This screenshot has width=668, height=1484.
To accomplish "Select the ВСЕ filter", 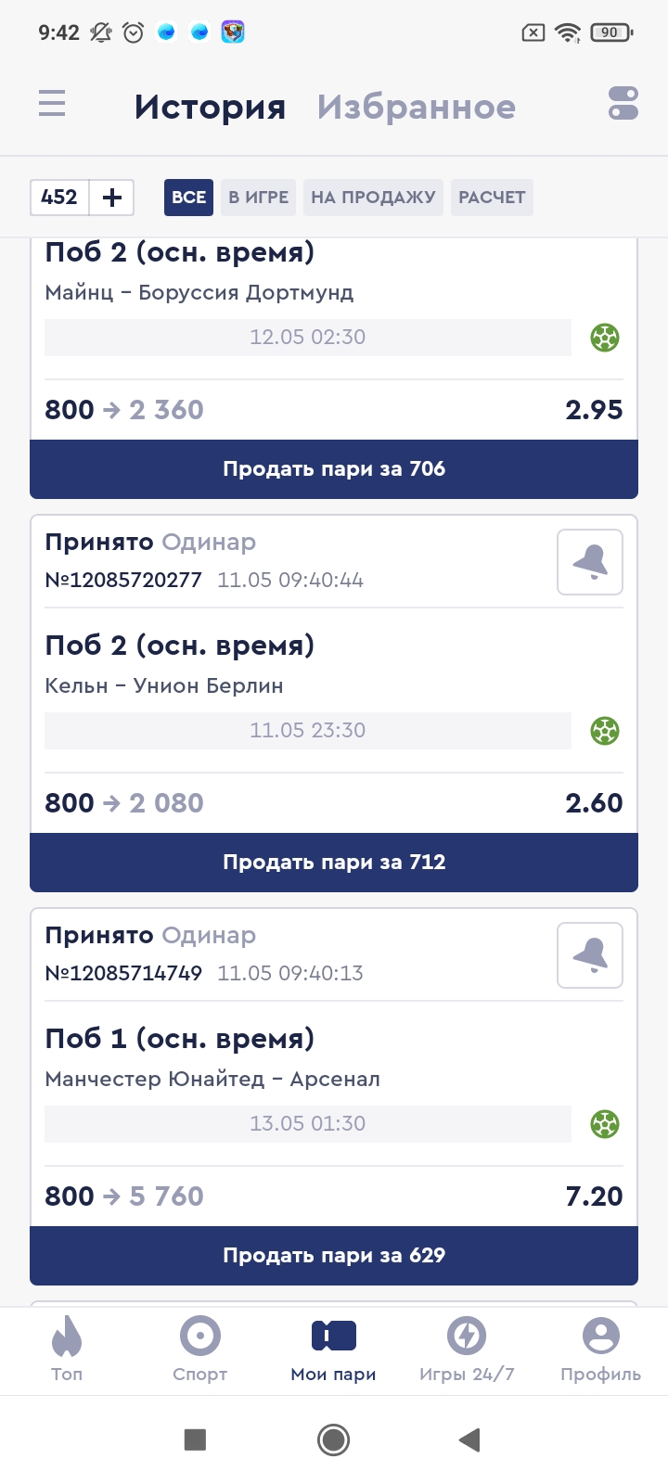I will (x=188, y=197).
